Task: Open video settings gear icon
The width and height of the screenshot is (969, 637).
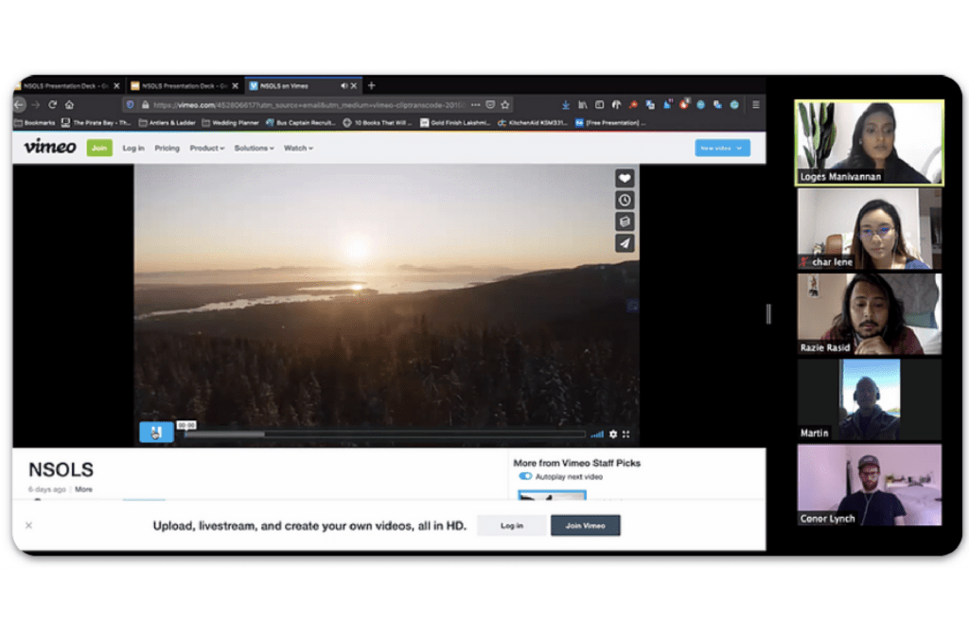Action: 613,434
